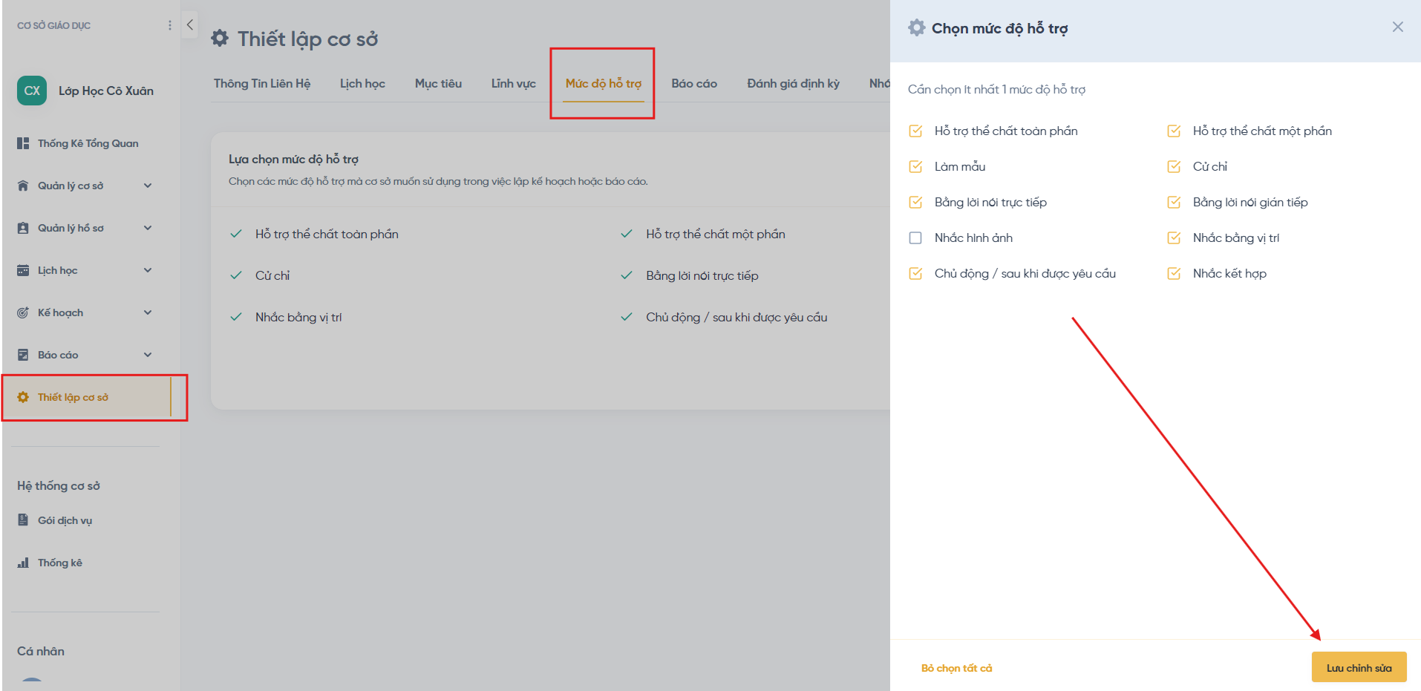Toggle the Nhắc kết hợp checkbox
1421x691 pixels.
coord(1174,273)
